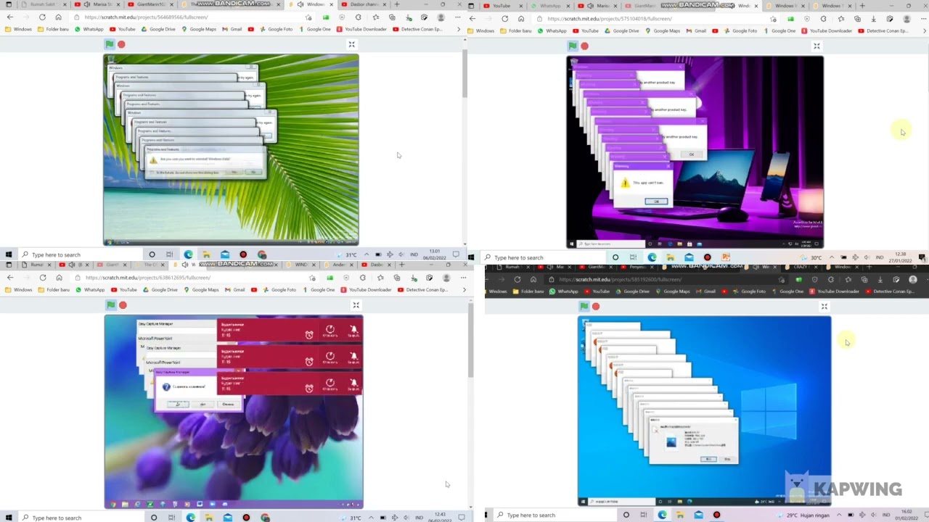The image size is (929, 522).
Task: Show hidden tray icons on the taskbar below the flowers project
Action: click(x=371, y=518)
